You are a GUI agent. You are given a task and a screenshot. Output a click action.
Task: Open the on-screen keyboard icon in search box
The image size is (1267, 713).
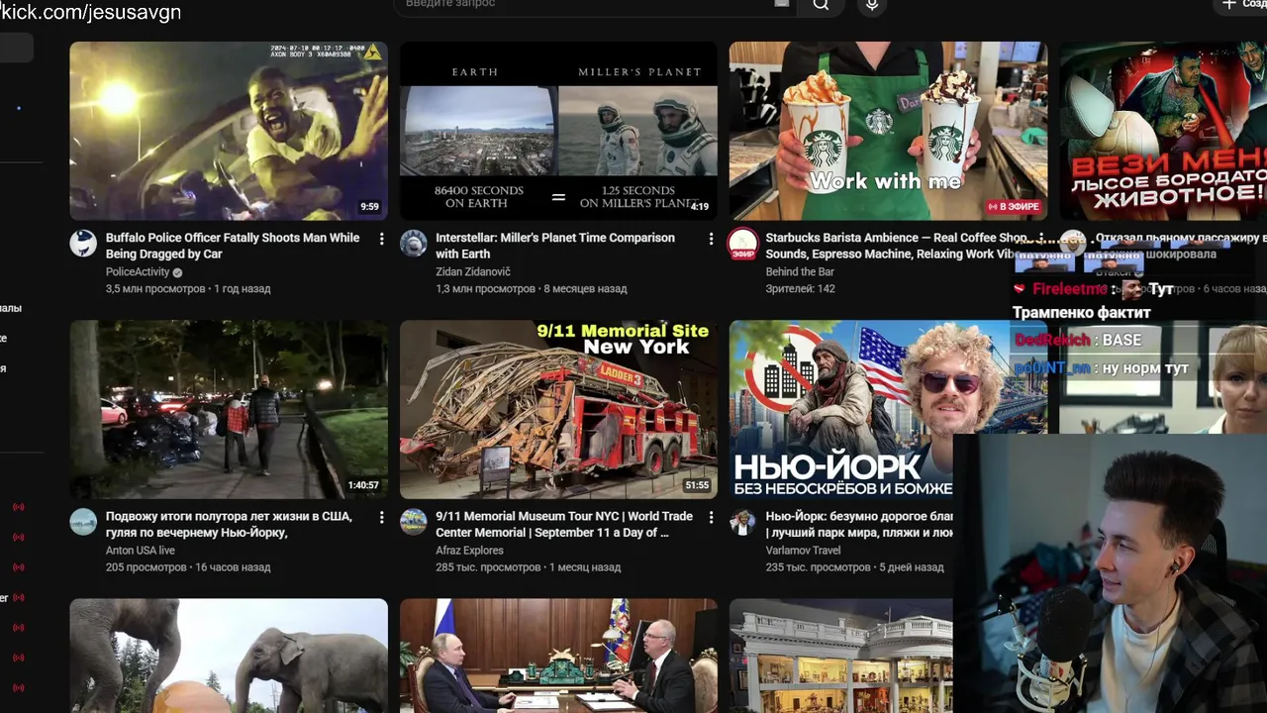click(782, 4)
